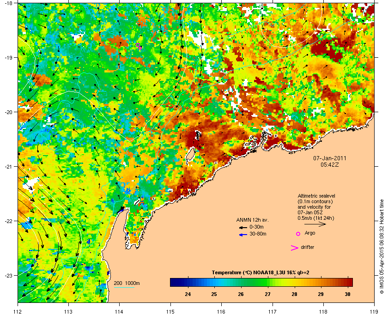Image resolution: width=388 pixels, height=314 pixels.
Task: Click the colorbar tick label 26
Action: pyautogui.click(x=241, y=294)
